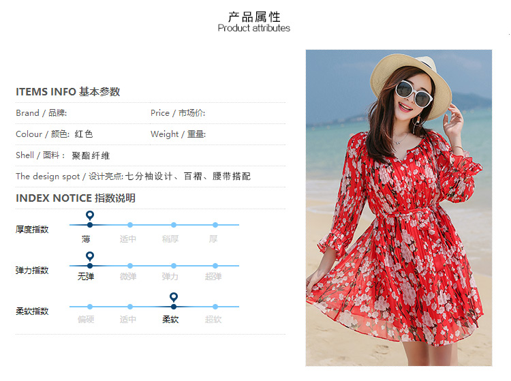Select 微弹 dot on elasticity scale
Screen dimensions: 511x381
(x=130, y=266)
